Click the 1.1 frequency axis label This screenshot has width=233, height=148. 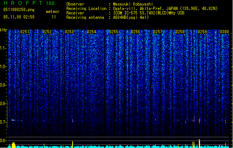[x=3, y=48]
